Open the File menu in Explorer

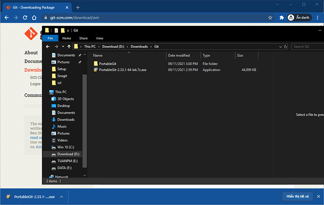point(50,38)
